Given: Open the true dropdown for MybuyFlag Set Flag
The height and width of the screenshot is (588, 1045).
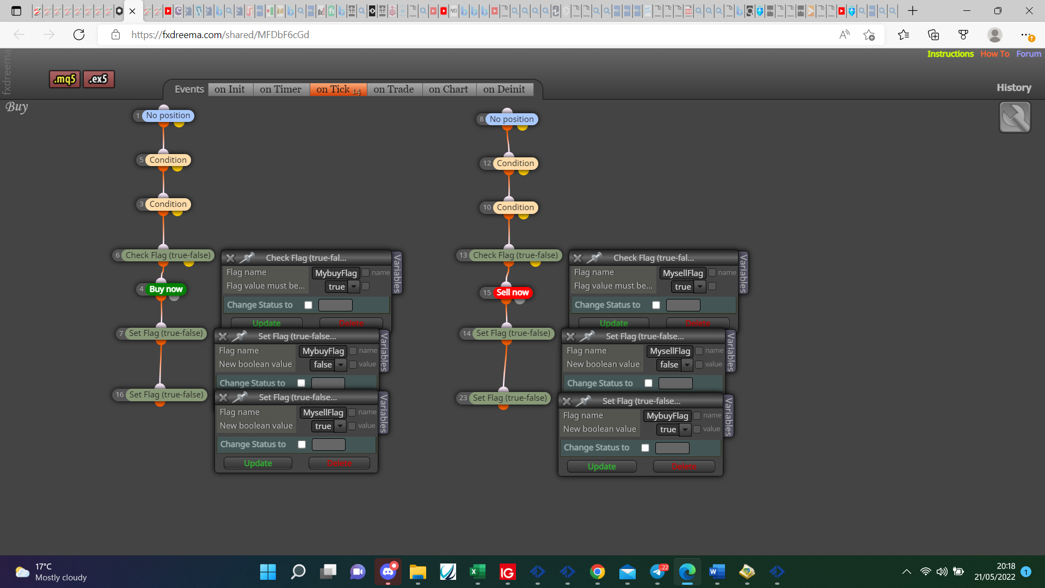Looking at the screenshot, I should (x=674, y=429).
